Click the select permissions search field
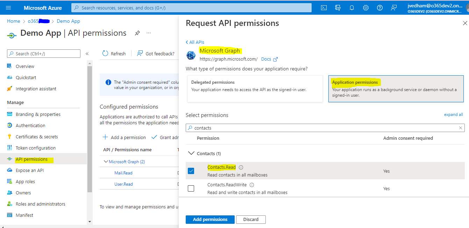Image resolution: width=469 pixels, height=228 pixels. coord(325,128)
